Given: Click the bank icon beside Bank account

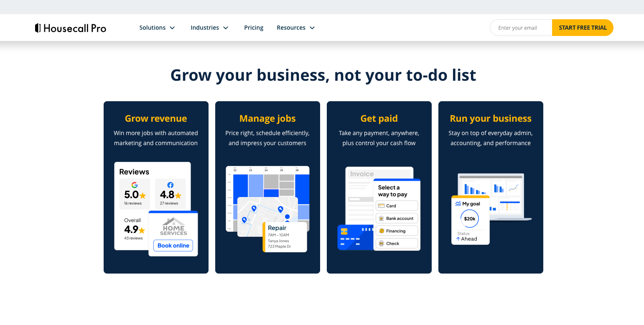Looking at the screenshot, I should 381,218.
